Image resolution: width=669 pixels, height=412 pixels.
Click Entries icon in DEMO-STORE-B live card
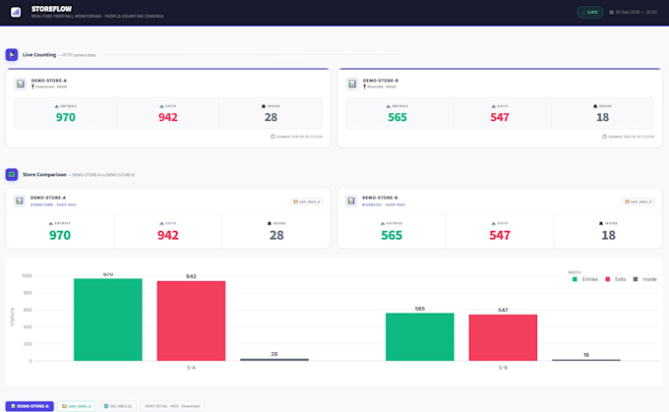[389, 106]
